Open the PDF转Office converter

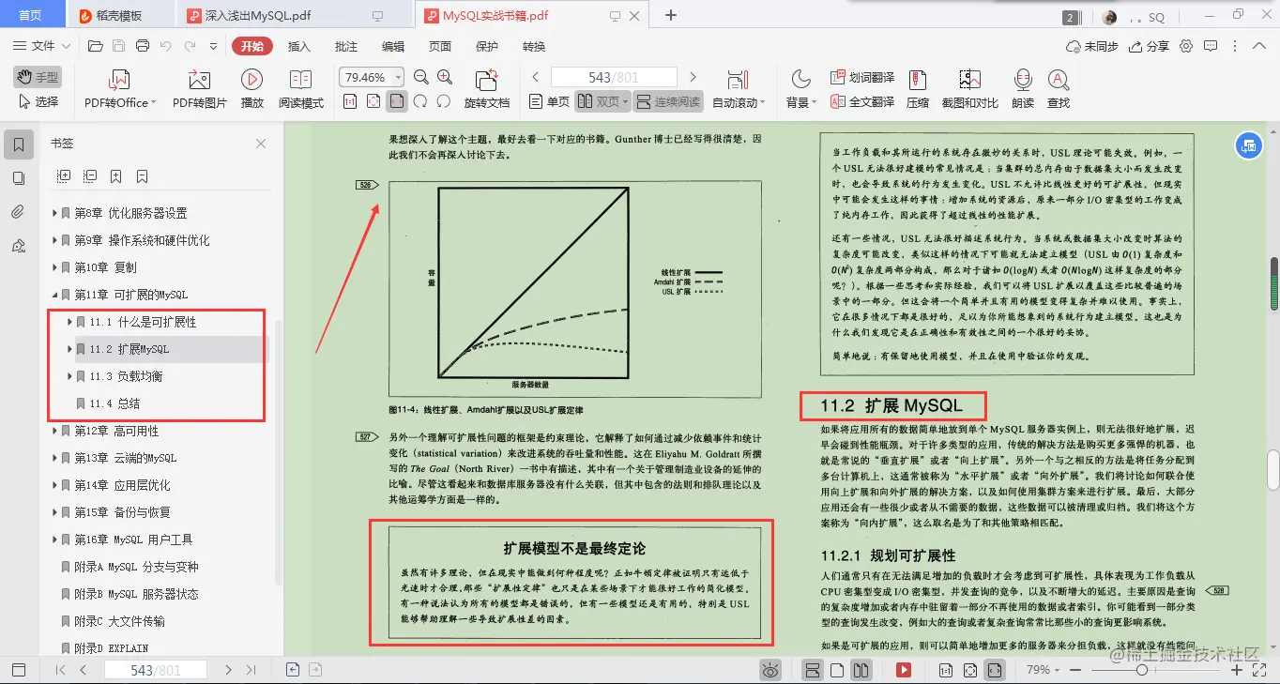[x=119, y=89]
